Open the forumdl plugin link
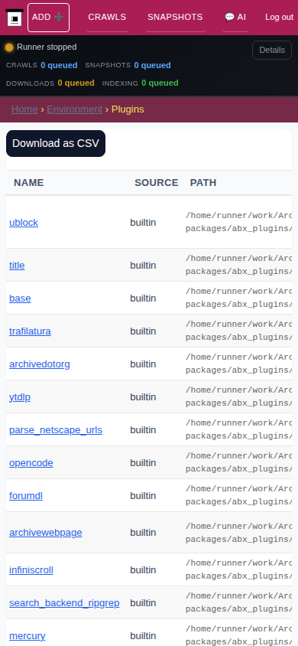 point(26,496)
